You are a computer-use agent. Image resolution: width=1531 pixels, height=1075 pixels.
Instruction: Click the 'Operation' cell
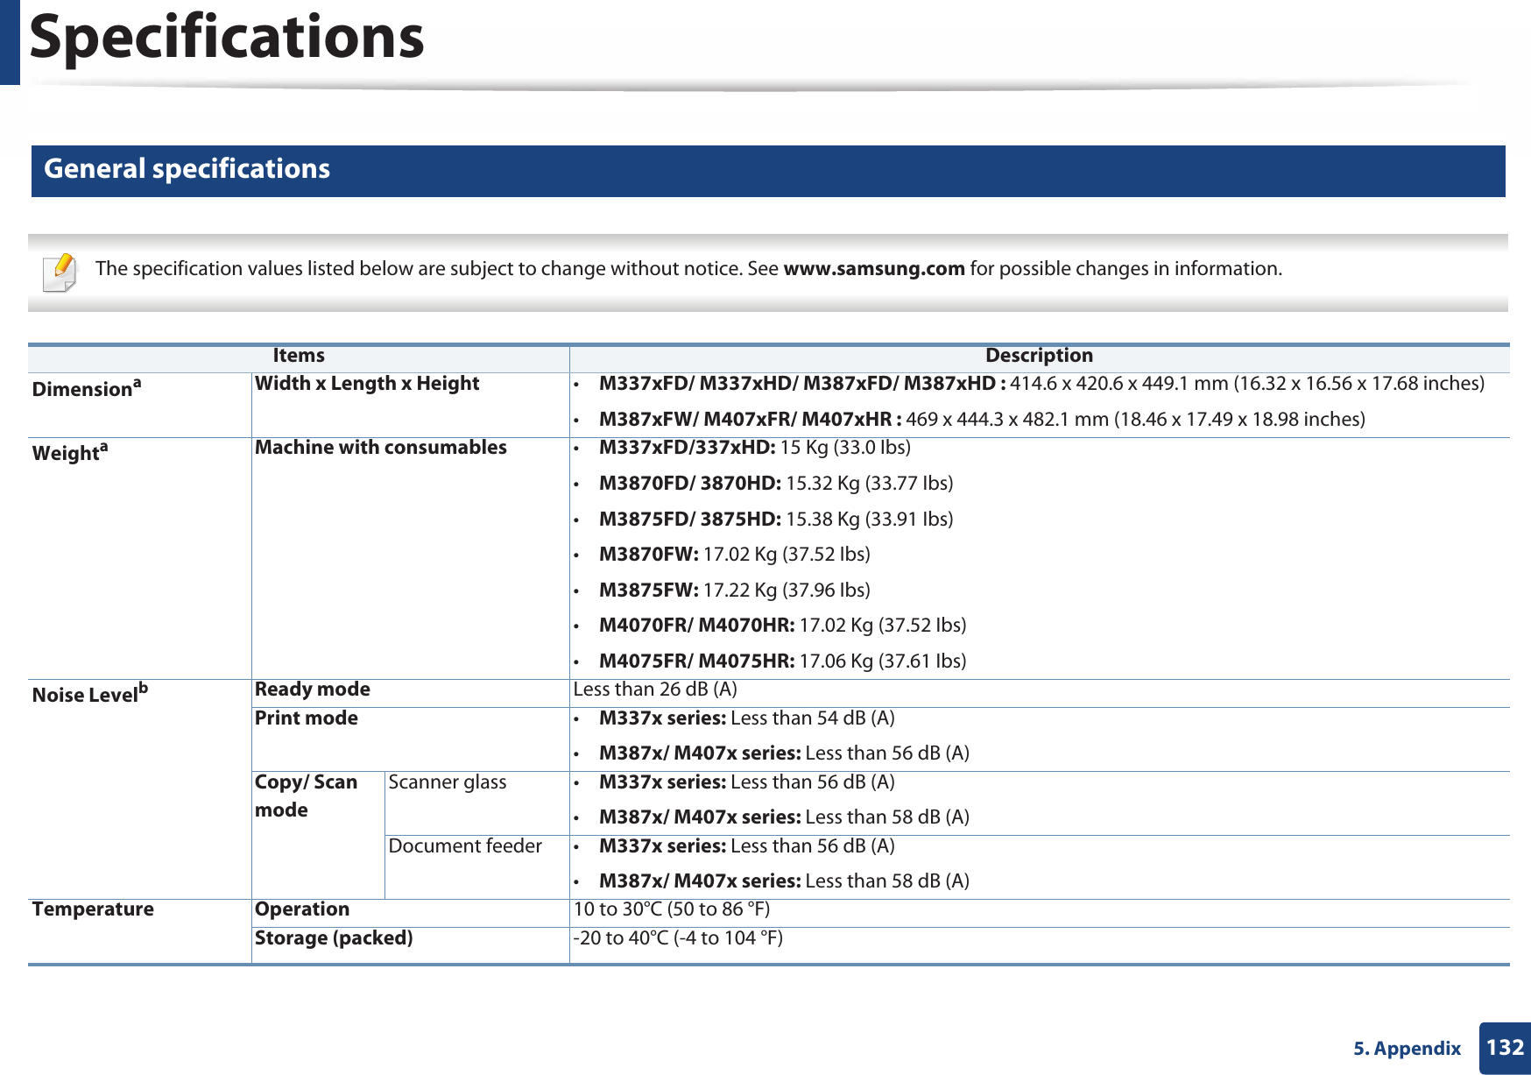coord(302,909)
